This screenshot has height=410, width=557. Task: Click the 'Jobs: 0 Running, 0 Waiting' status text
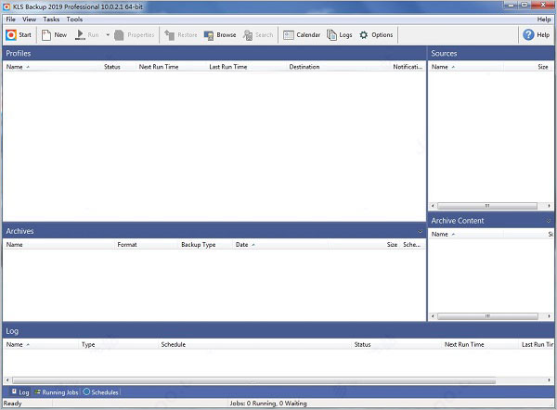click(x=268, y=404)
